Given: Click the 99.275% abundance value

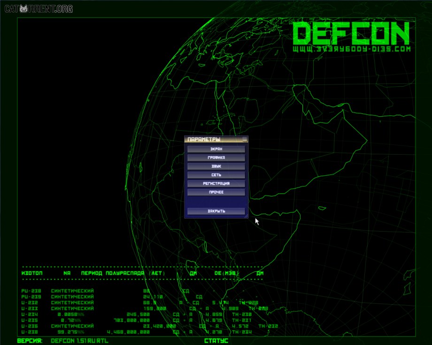Looking at the screenshot, I should (71, 332).
